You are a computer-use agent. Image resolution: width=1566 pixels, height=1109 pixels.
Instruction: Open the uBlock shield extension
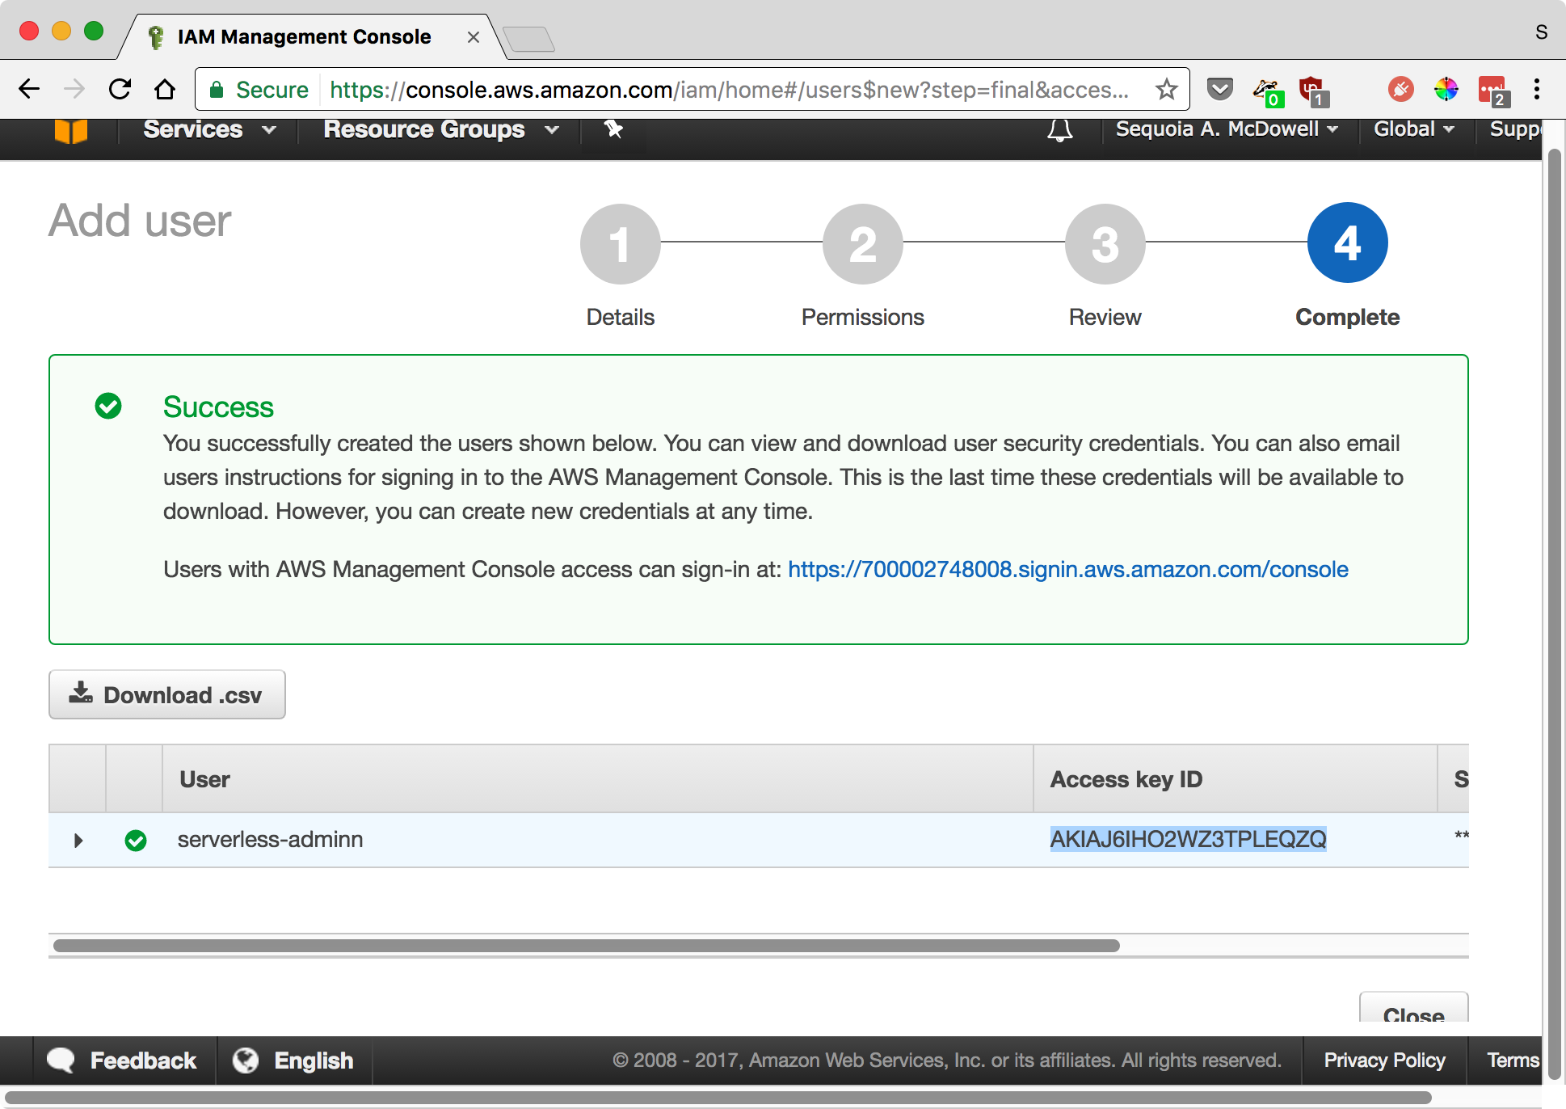tap(1312, 91)
